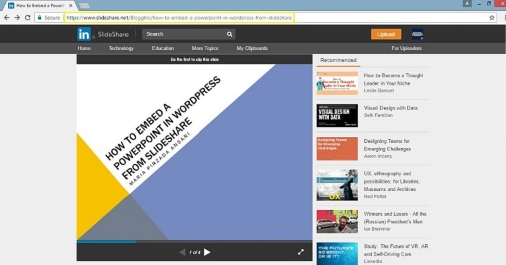Open Visual Design with Data title link
The image size is (506, 265).
pos(390,108)
